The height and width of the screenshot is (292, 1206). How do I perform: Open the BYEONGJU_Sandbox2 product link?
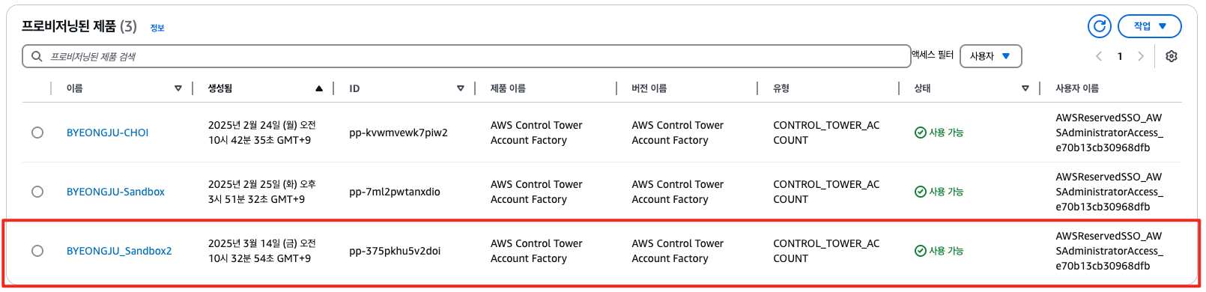[x=119, y=251]
